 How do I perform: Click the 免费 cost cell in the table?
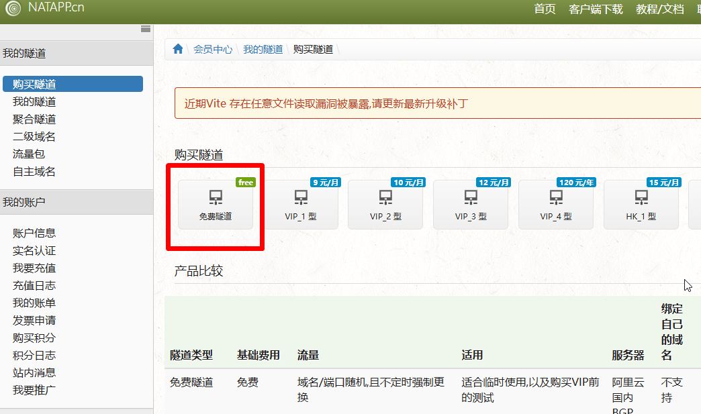248,382
